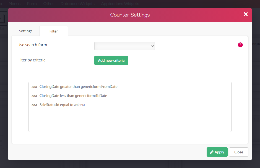Image resolution: width=260 pixels, height=168 pixels.
Task: Switch to the Settings tab
Action: [x=26, y=31]
